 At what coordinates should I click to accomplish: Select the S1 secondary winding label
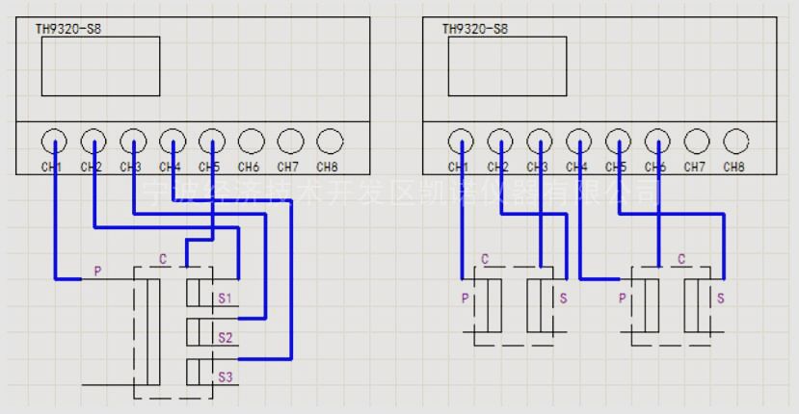(x=225, y=298)
